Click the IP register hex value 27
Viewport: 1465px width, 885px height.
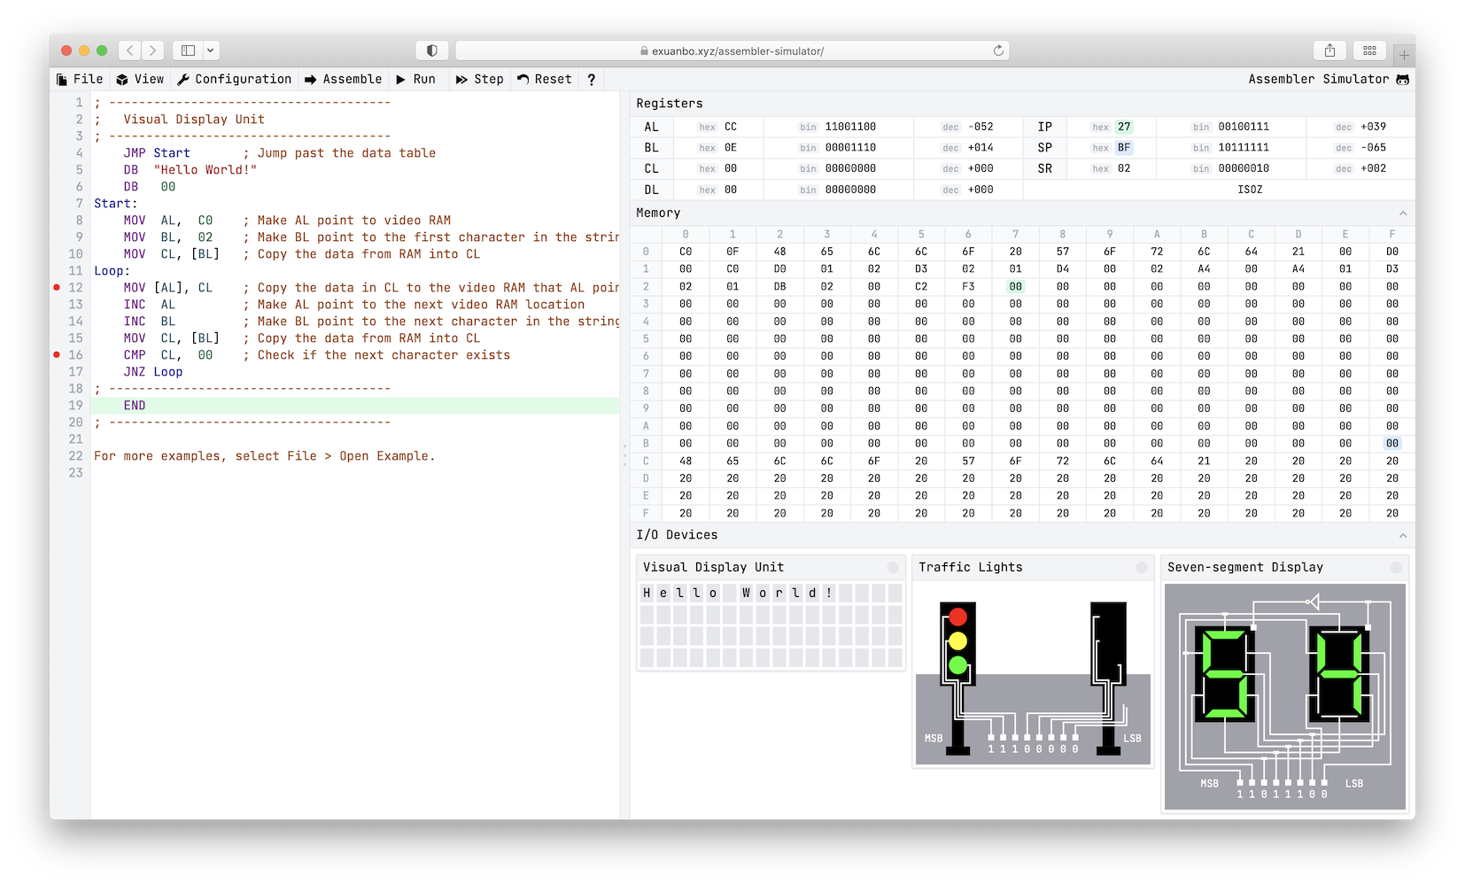(x=1124, y=127)
